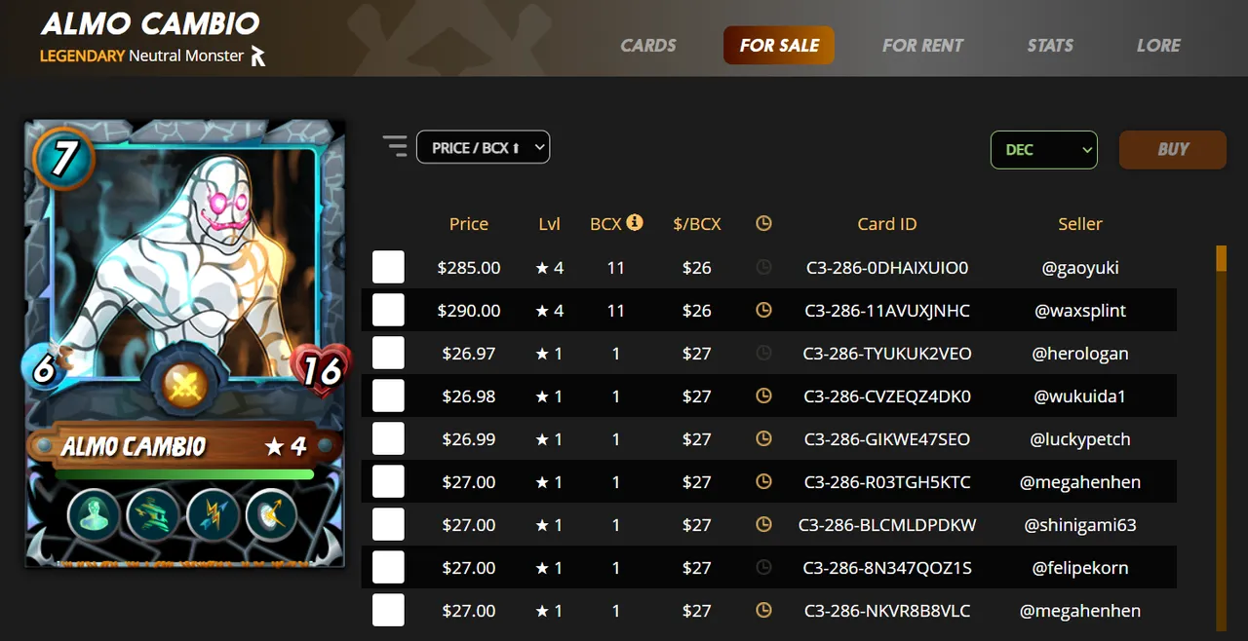1248x641 pixels.
Task: Click card ID C3-286-0DHAIXUIO0
Action: tap(887, 267)
